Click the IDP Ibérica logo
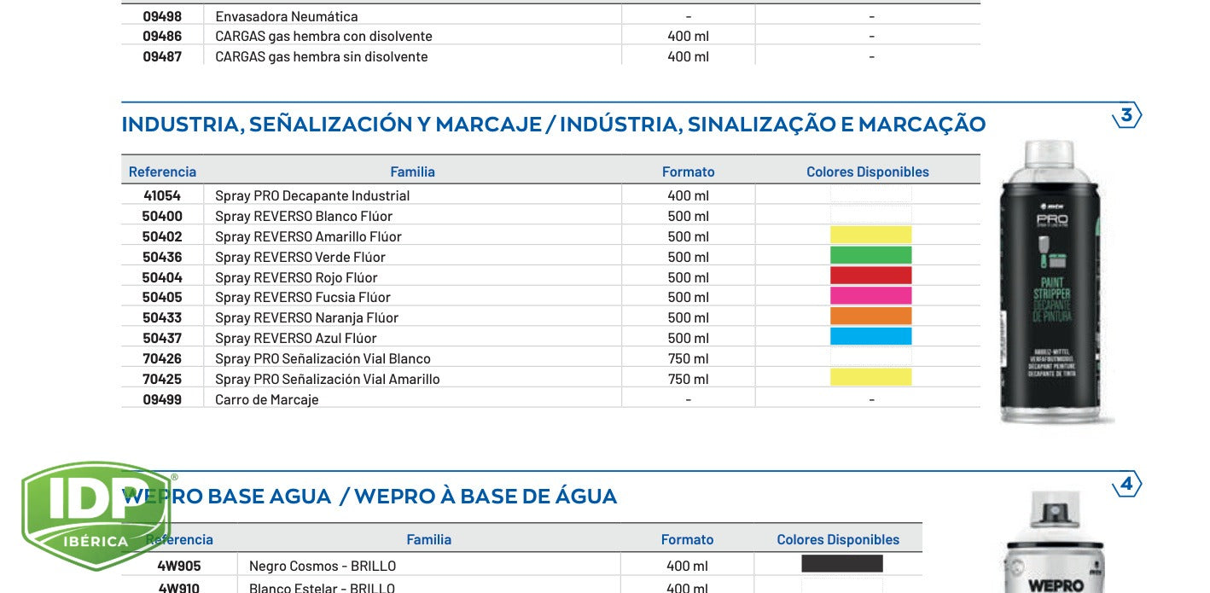The height and width of the screenshot is (593, 1210). 99,516
